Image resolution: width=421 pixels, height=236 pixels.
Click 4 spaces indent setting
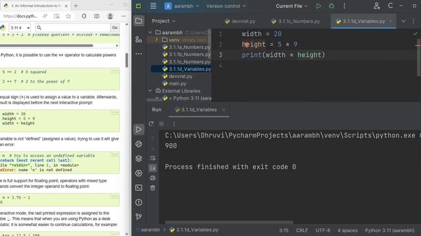[x=347, y=230]
